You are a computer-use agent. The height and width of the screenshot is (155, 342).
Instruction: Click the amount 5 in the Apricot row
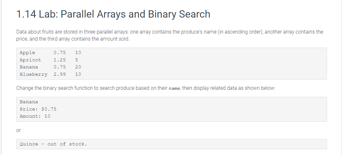point(77,60)
